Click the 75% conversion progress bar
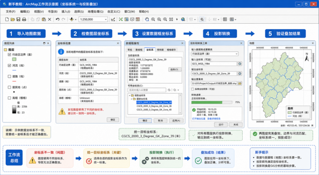 click(x=212, y=102)
